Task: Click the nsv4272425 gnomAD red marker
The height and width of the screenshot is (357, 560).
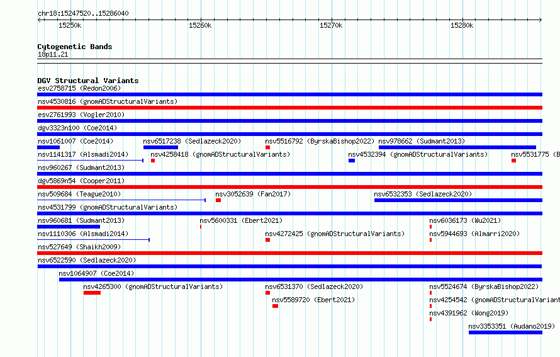Action: coord(268,240)
